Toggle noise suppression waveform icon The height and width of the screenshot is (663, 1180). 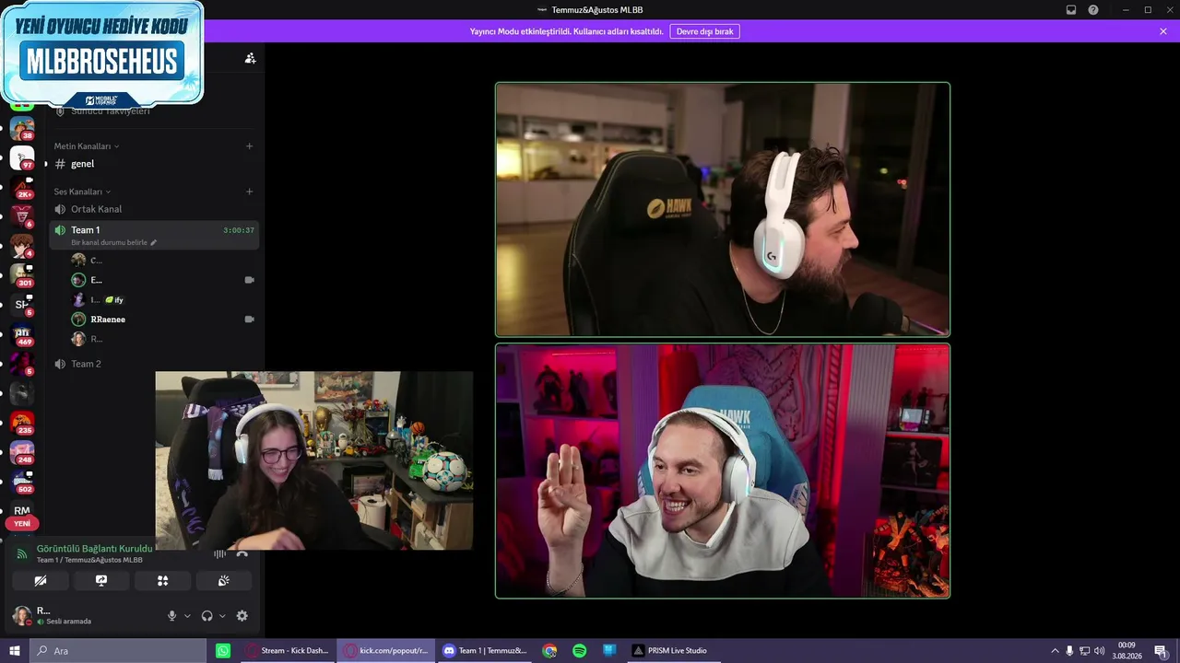[x=219, y=553]
